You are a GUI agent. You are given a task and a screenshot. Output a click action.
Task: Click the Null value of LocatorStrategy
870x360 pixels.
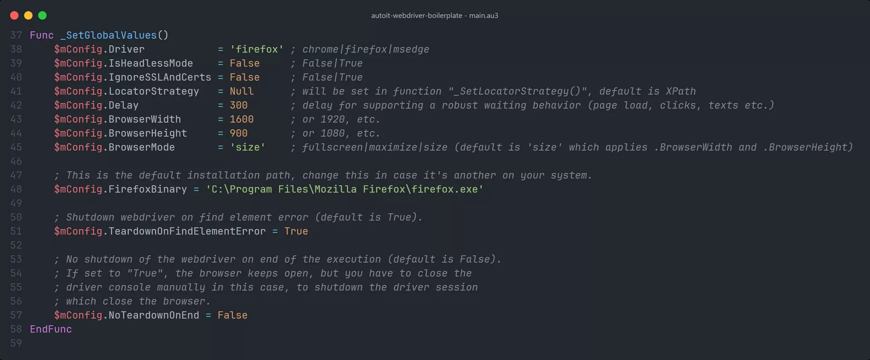click(242, 91)
